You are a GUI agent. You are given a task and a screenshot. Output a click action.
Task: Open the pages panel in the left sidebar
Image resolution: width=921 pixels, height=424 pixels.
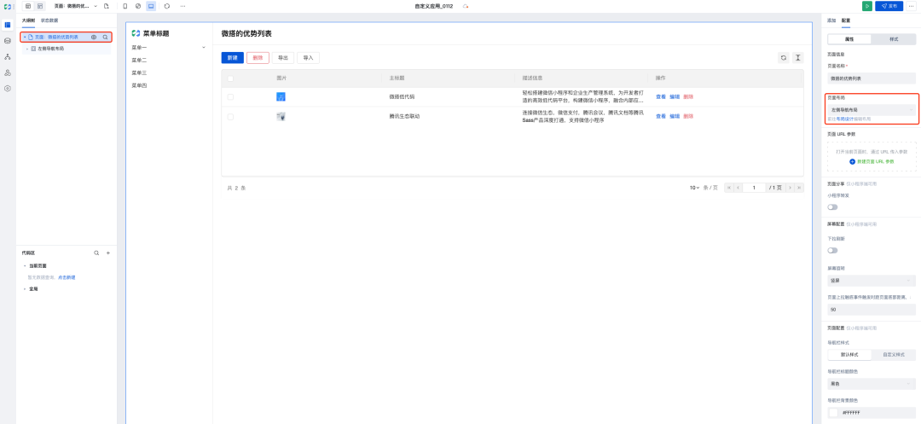tap(8, 25)
